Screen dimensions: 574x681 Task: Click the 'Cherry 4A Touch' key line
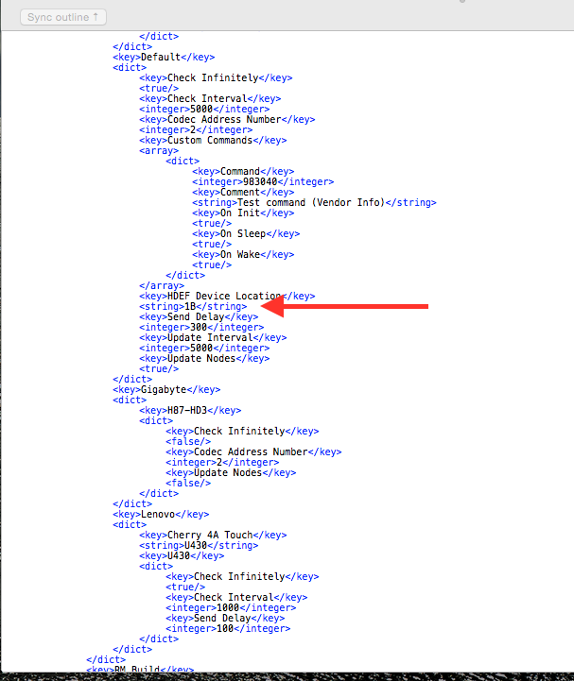tap(213, 535)
